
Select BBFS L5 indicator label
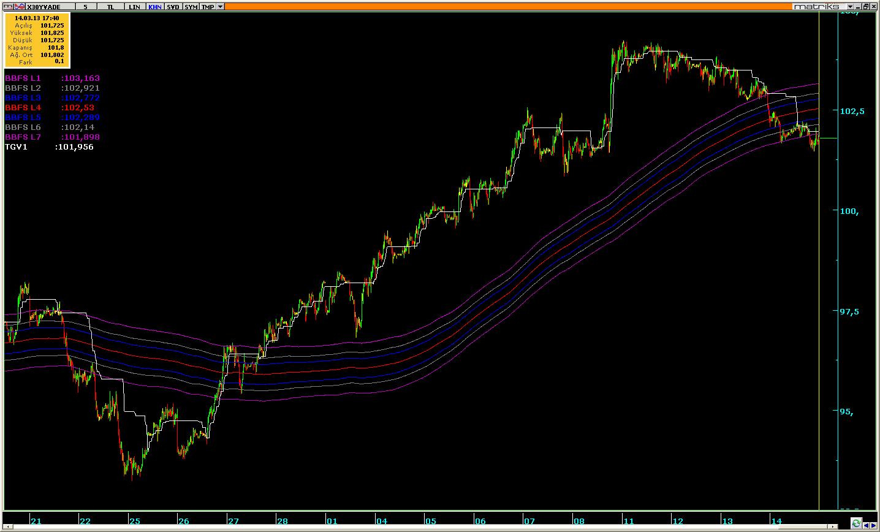[23, 118]
